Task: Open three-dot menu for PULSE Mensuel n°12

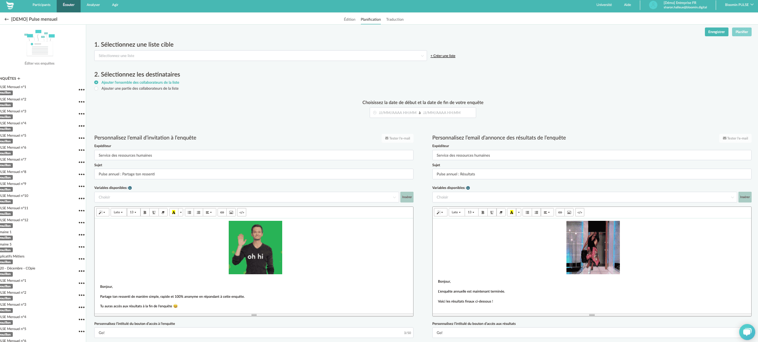Action: click(81, 223)
